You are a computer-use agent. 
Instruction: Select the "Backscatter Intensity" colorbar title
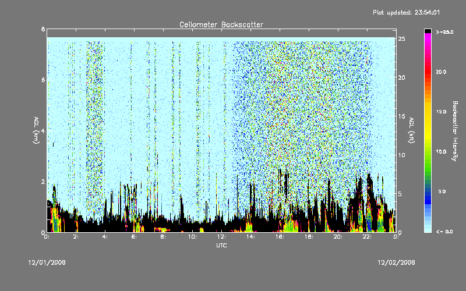coord(455,131)
